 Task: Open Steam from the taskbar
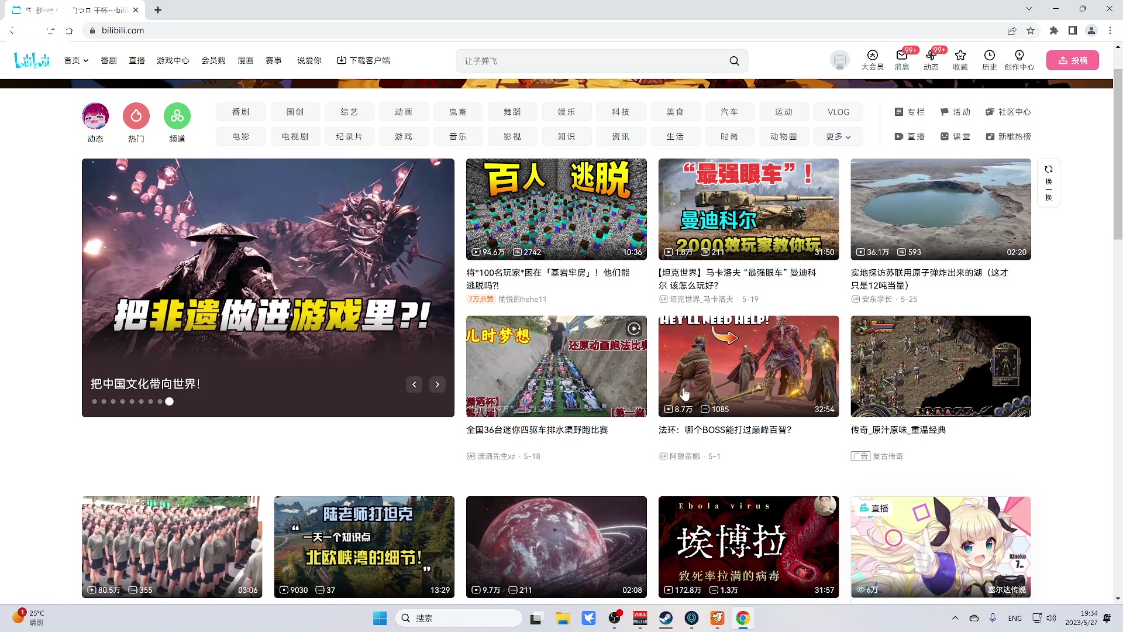[x=666, y=618]
